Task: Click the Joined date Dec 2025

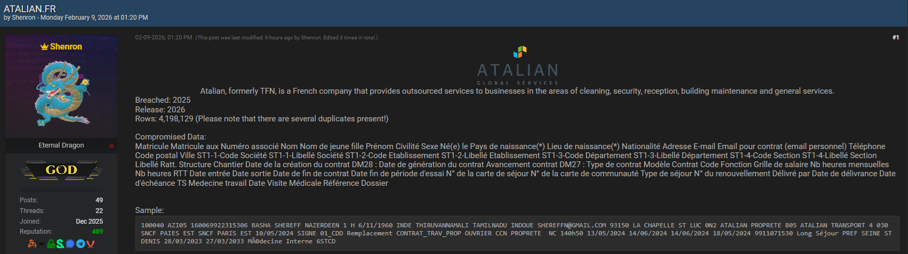Action: 90,222
